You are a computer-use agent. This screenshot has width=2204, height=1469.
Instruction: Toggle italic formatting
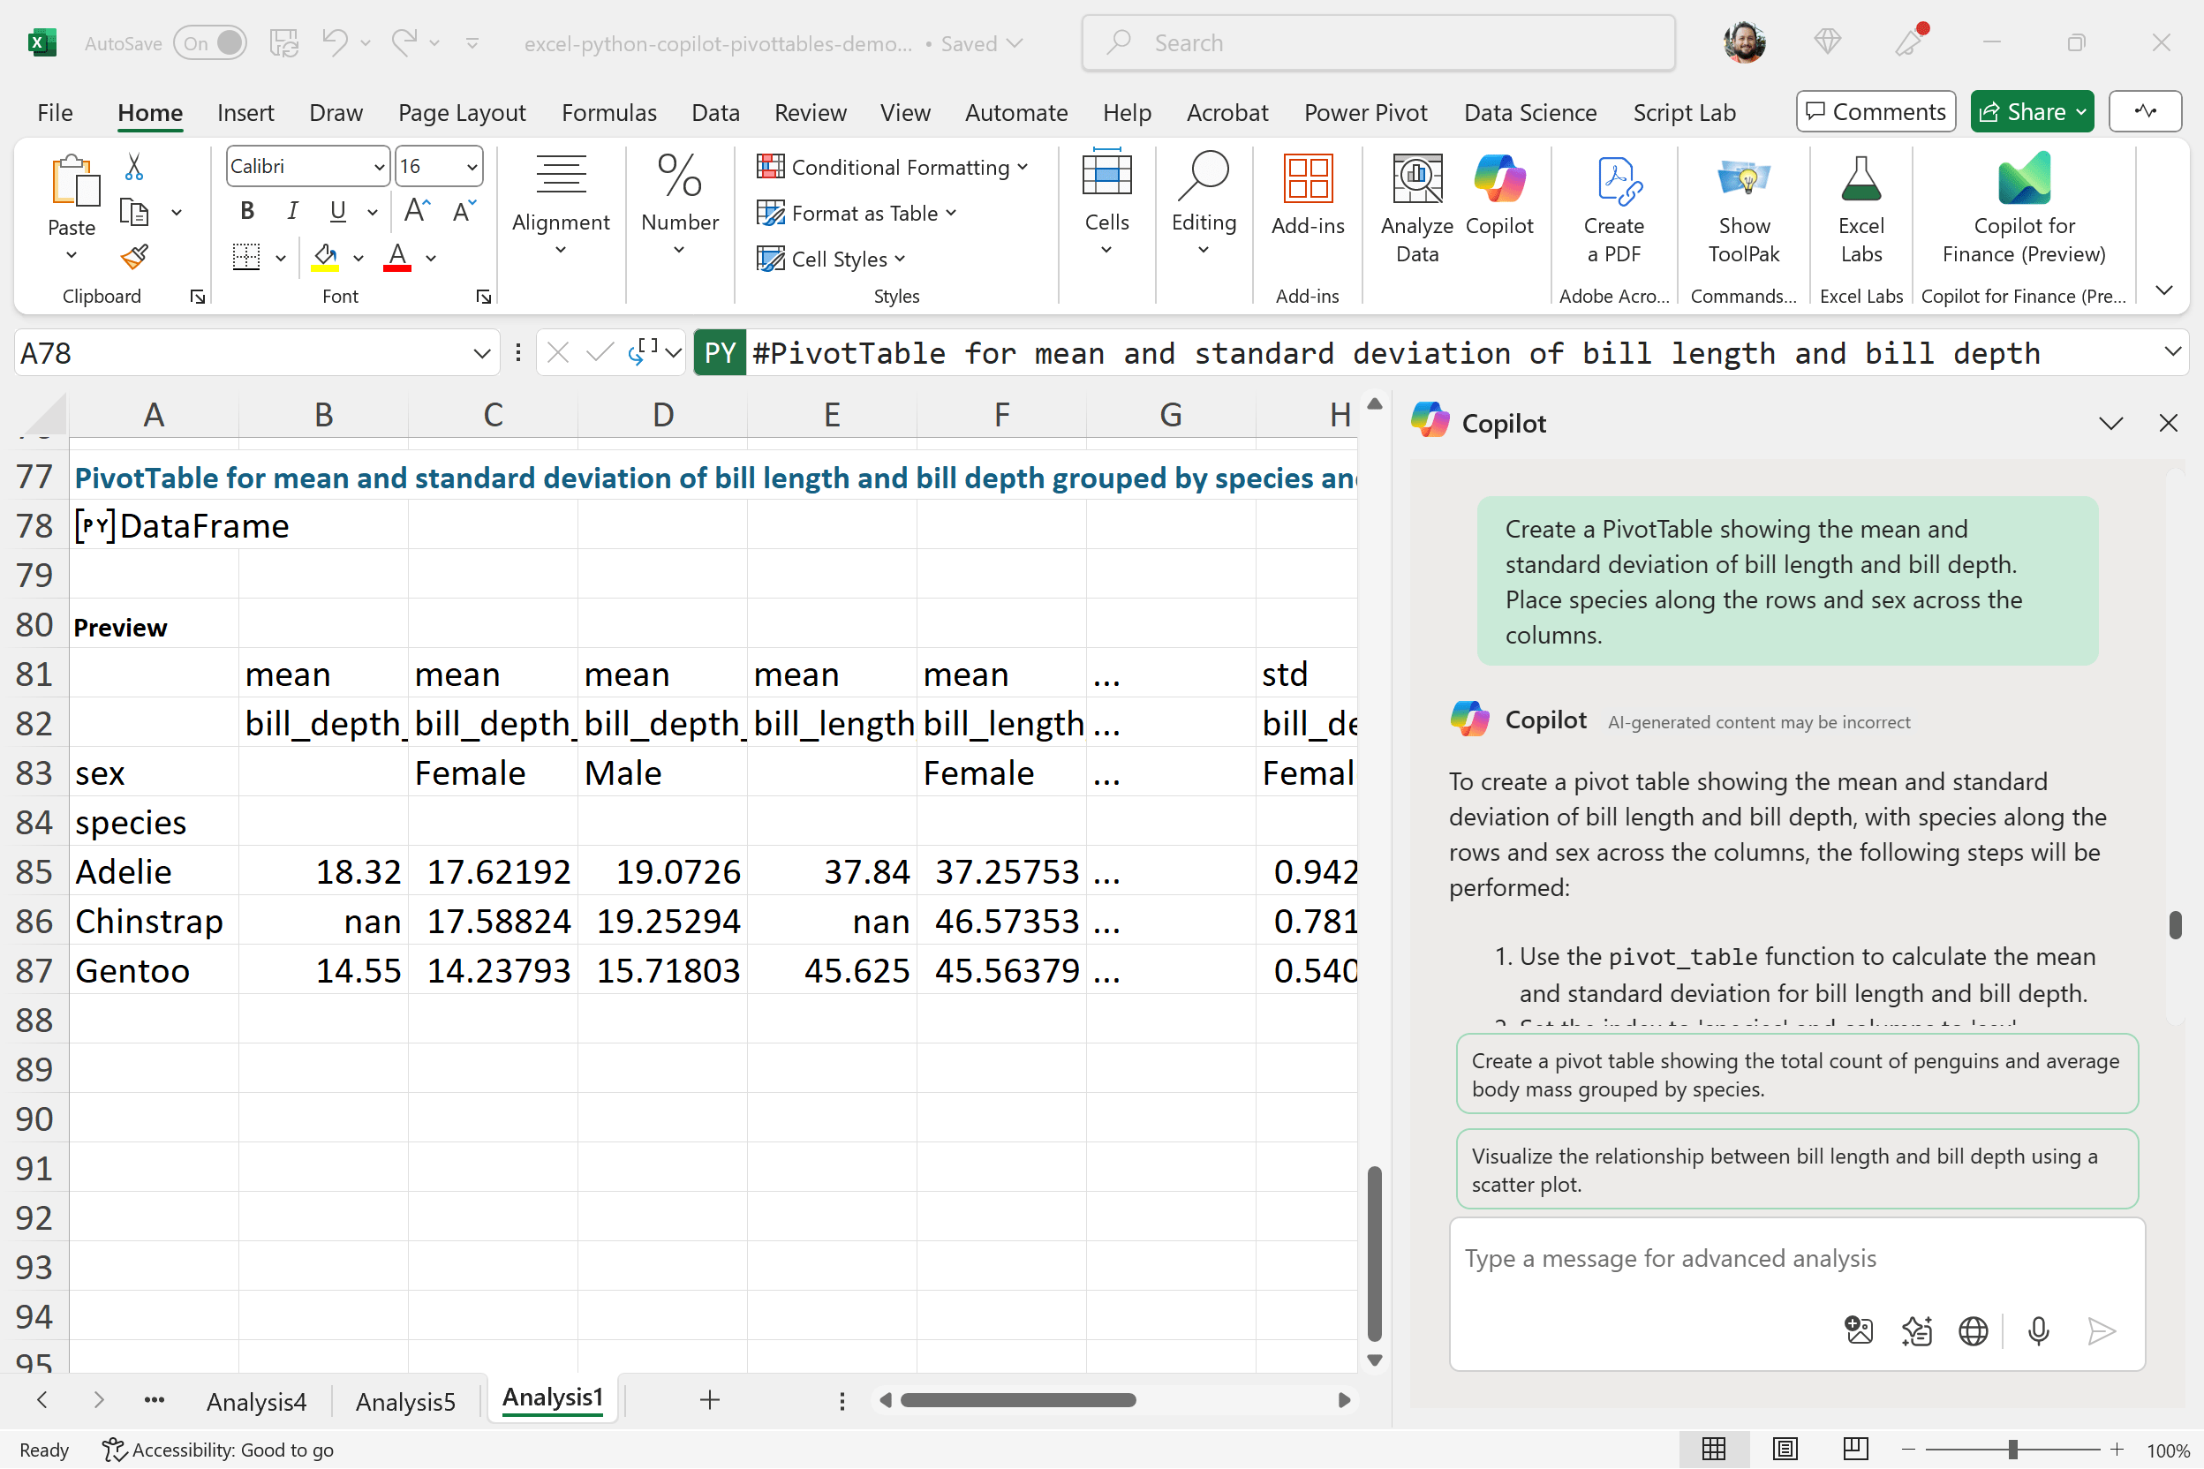coord(291,211)
